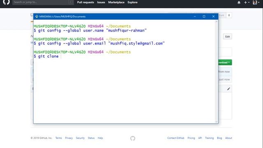The width and height of the screenshot is (263, 148).
Task: Open the green Clone or download dropdown
Action: [225, 62]
